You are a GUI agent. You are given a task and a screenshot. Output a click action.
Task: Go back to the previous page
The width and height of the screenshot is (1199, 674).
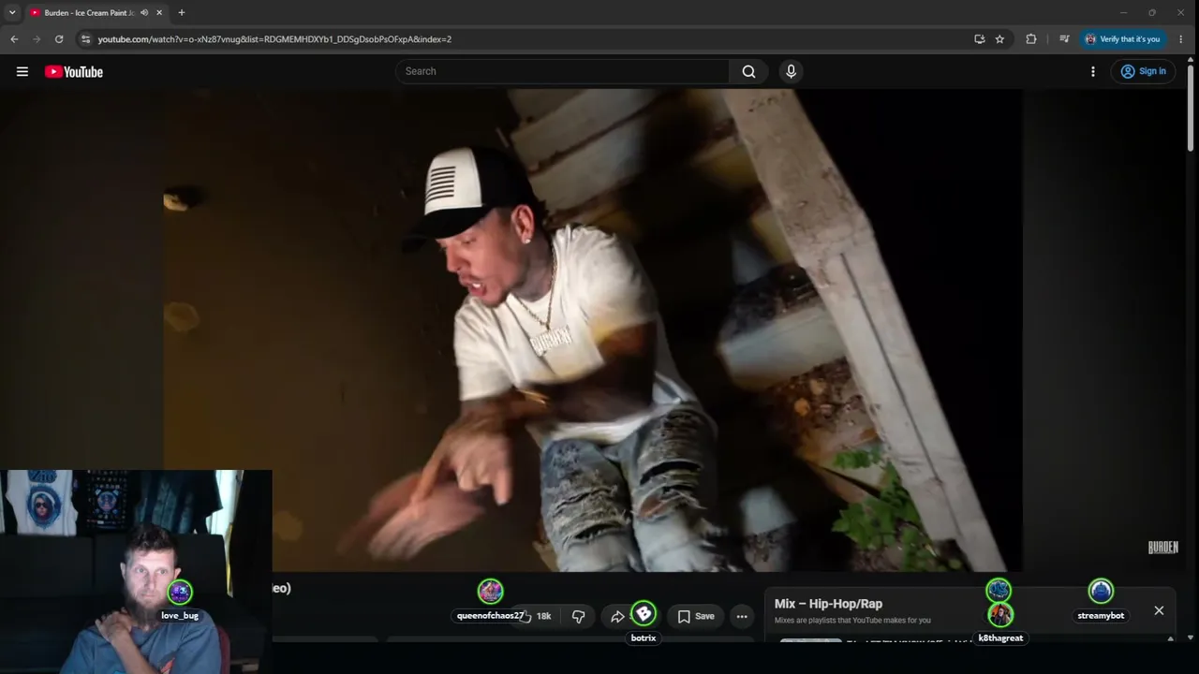(x=14, y=39)
